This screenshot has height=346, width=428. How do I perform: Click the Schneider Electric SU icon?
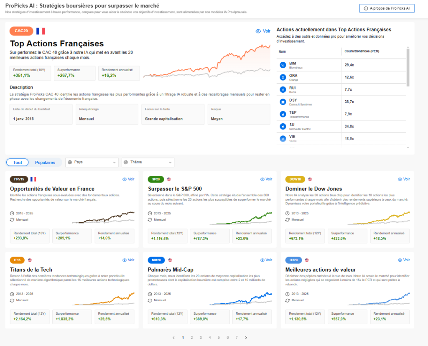tap(283, 126)
